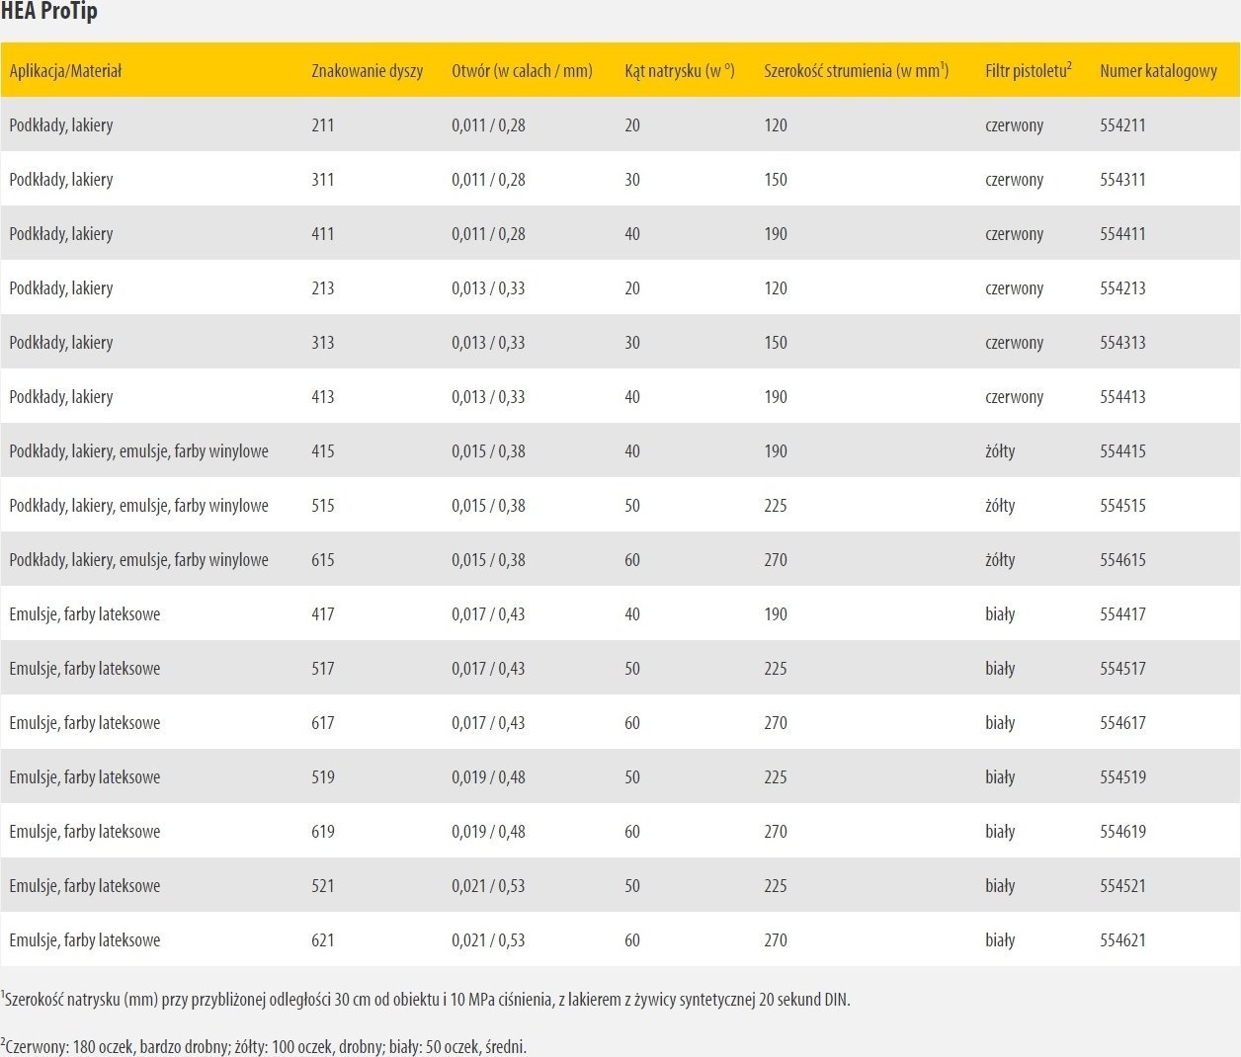The image size is (1241, 1057).
Task: Click the Kąt natrysku column header
Action: (679, 71)
